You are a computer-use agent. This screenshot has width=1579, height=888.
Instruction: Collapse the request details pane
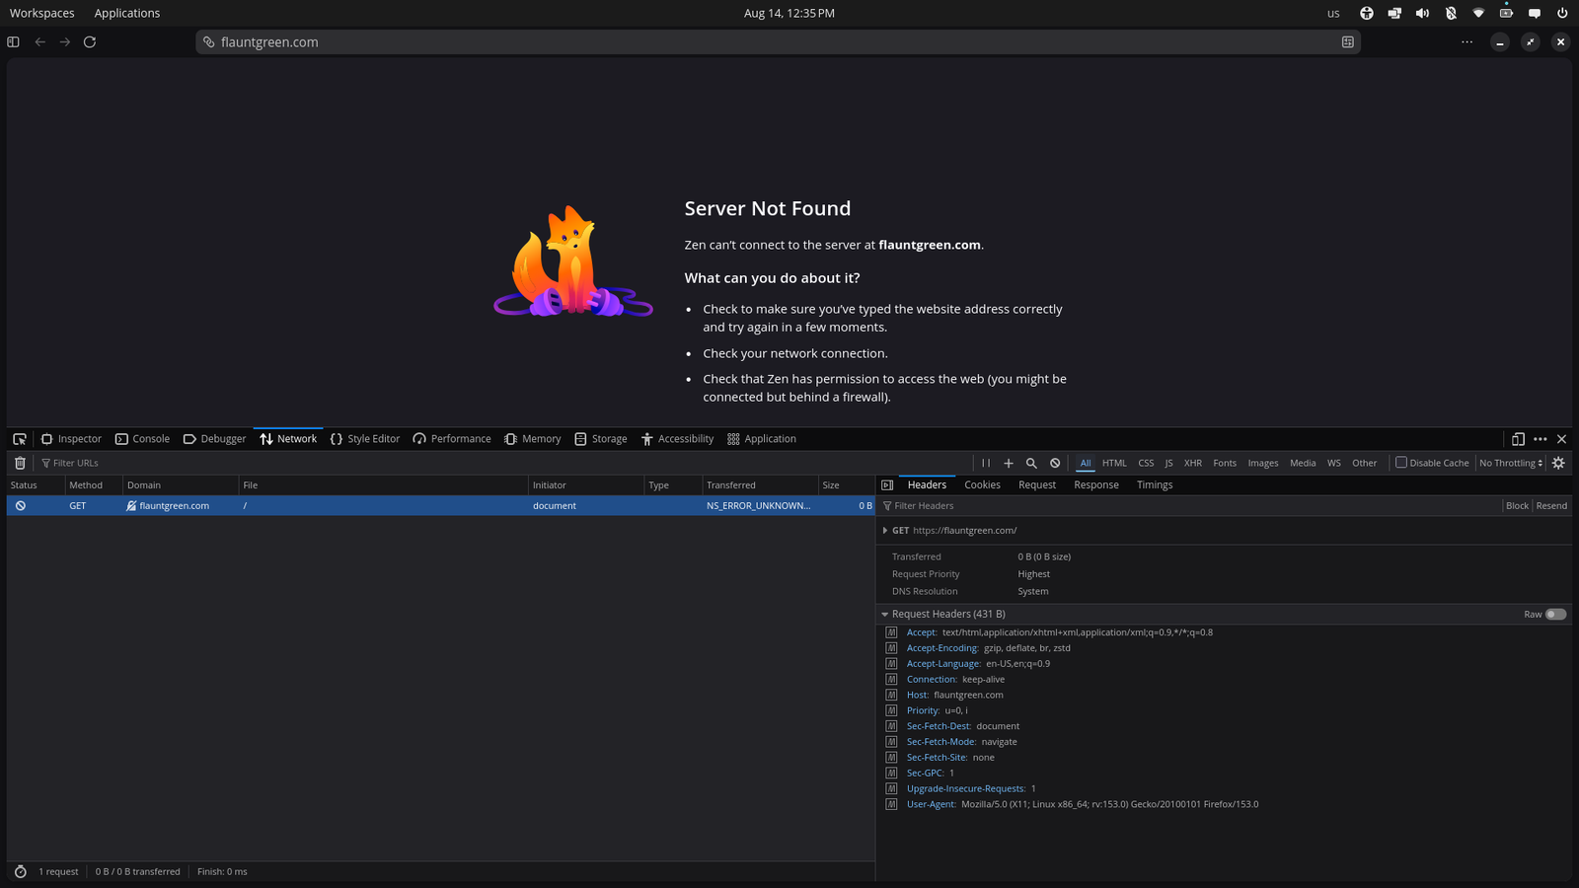(x=887, y=485)
